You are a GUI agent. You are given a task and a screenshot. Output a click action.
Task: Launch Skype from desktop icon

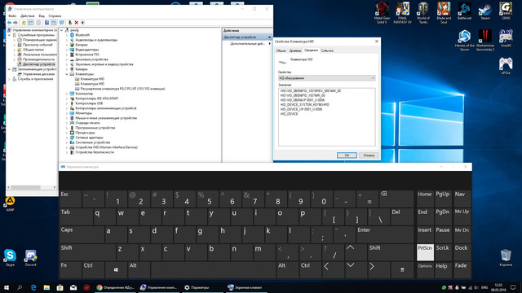click(10, 257)
